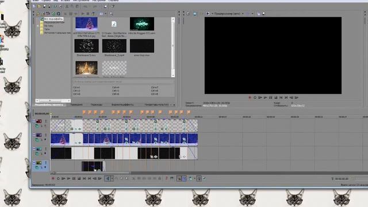
Task: Click Pause under the preview window
Action: coord(270,97)
